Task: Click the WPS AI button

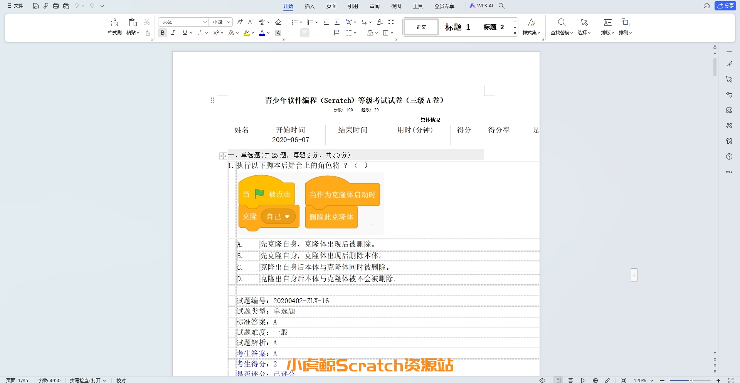Action: click(x=481, y=6)
